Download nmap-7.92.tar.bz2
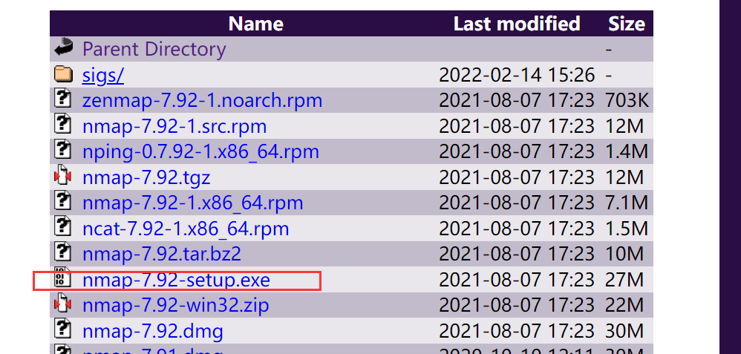Viewport: 741px width, 354px height. point(162,255)
